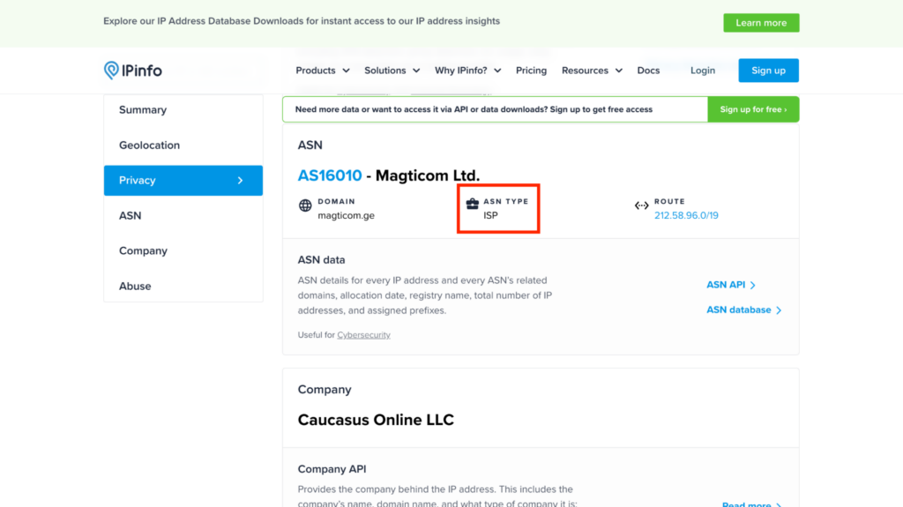The image size is (903, 507).
Task: Click the Company API heading
Action: tap(332, 469)
